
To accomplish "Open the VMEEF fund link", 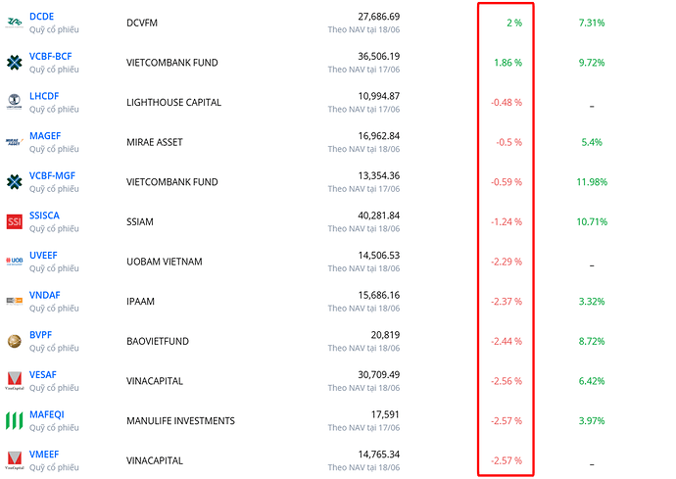I will pyautogui.click(x=46, y=454).
